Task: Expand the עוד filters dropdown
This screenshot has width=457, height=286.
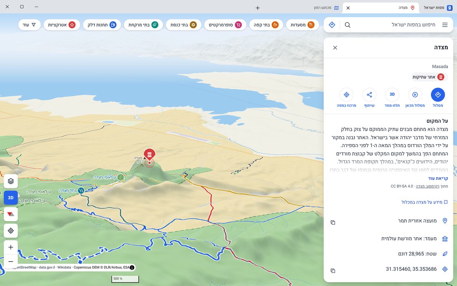Action: [29, 25]
